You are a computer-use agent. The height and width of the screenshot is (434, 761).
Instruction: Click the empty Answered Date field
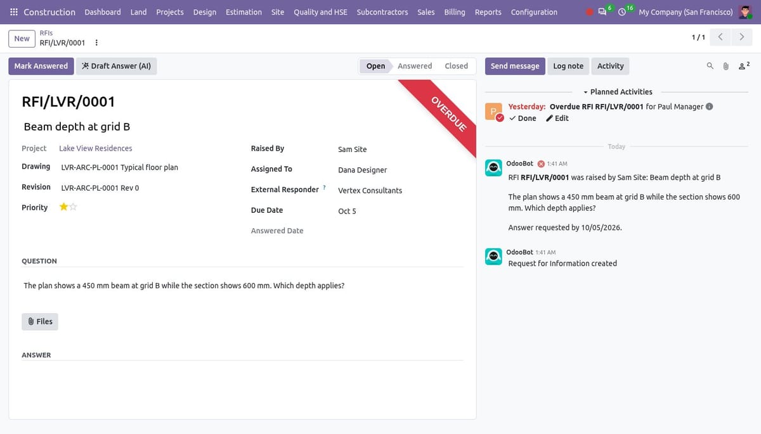coord(400,231)
